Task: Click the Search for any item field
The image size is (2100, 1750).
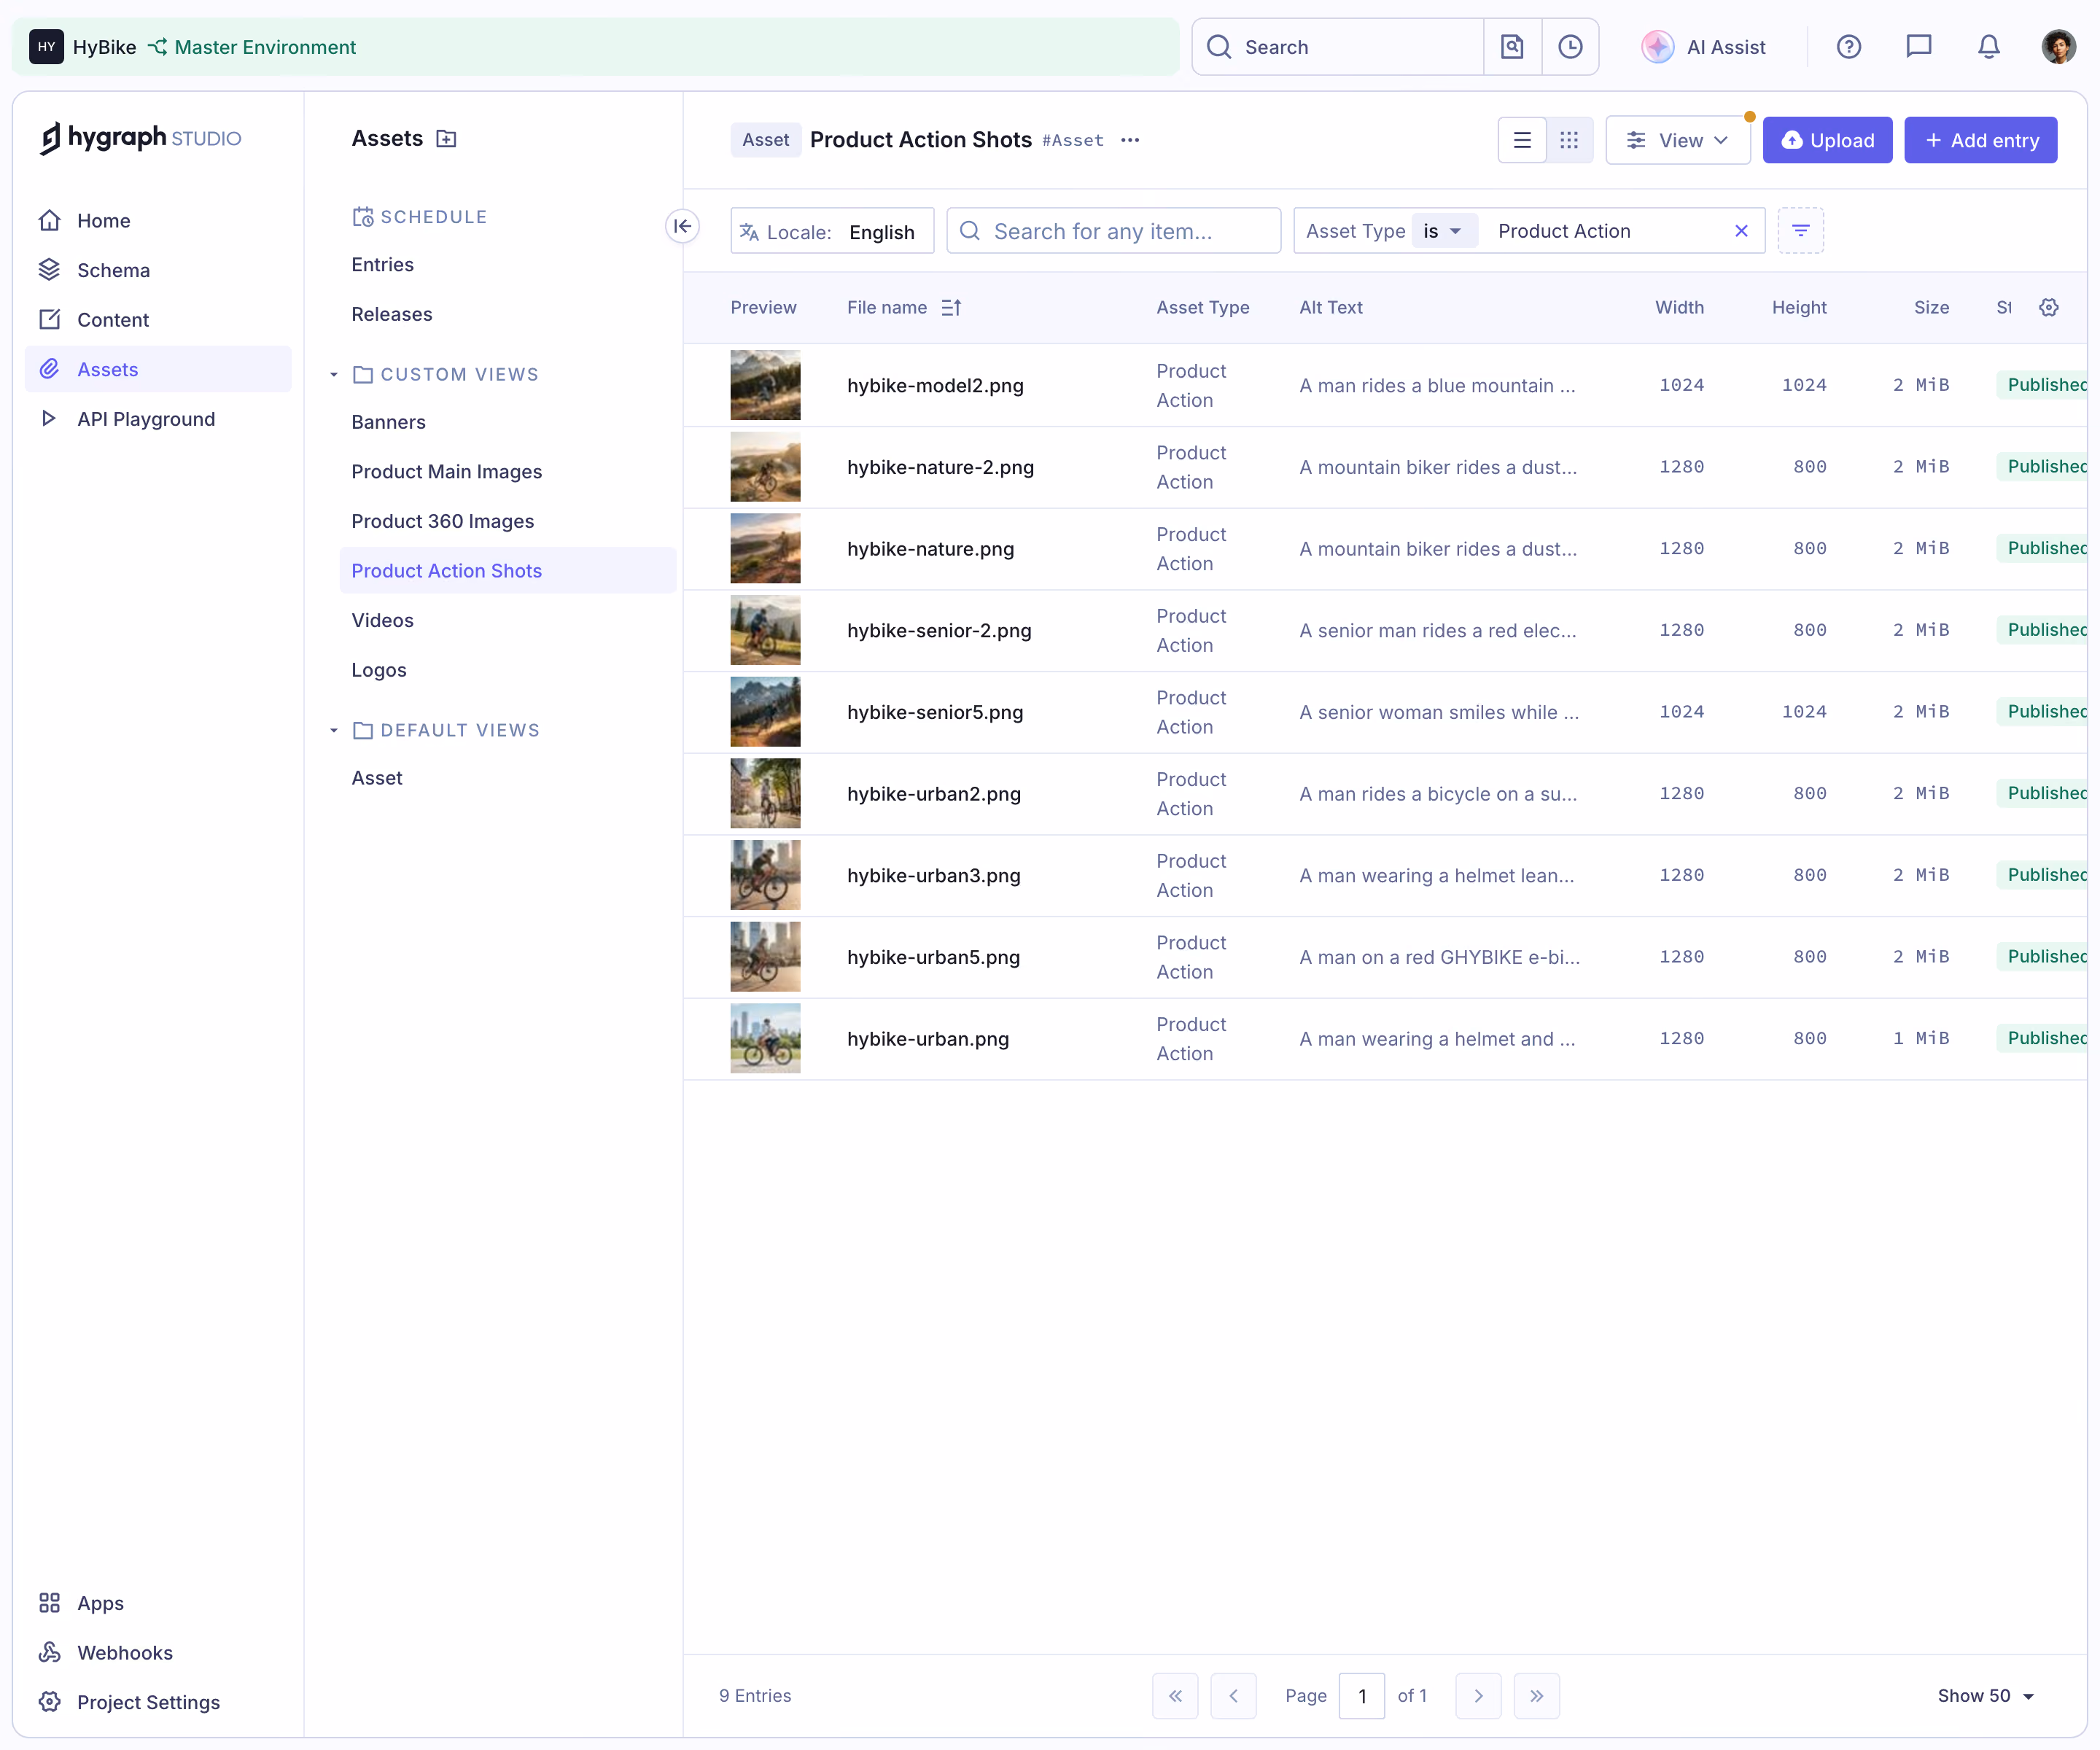Action: click(1113, 231)
